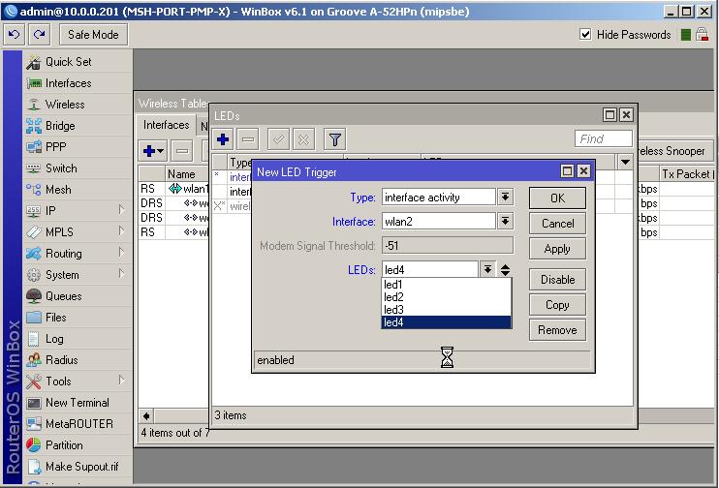Click the filter funnel icon in LEDs window
Screen dimensions: 719x488
coord(334,139)
